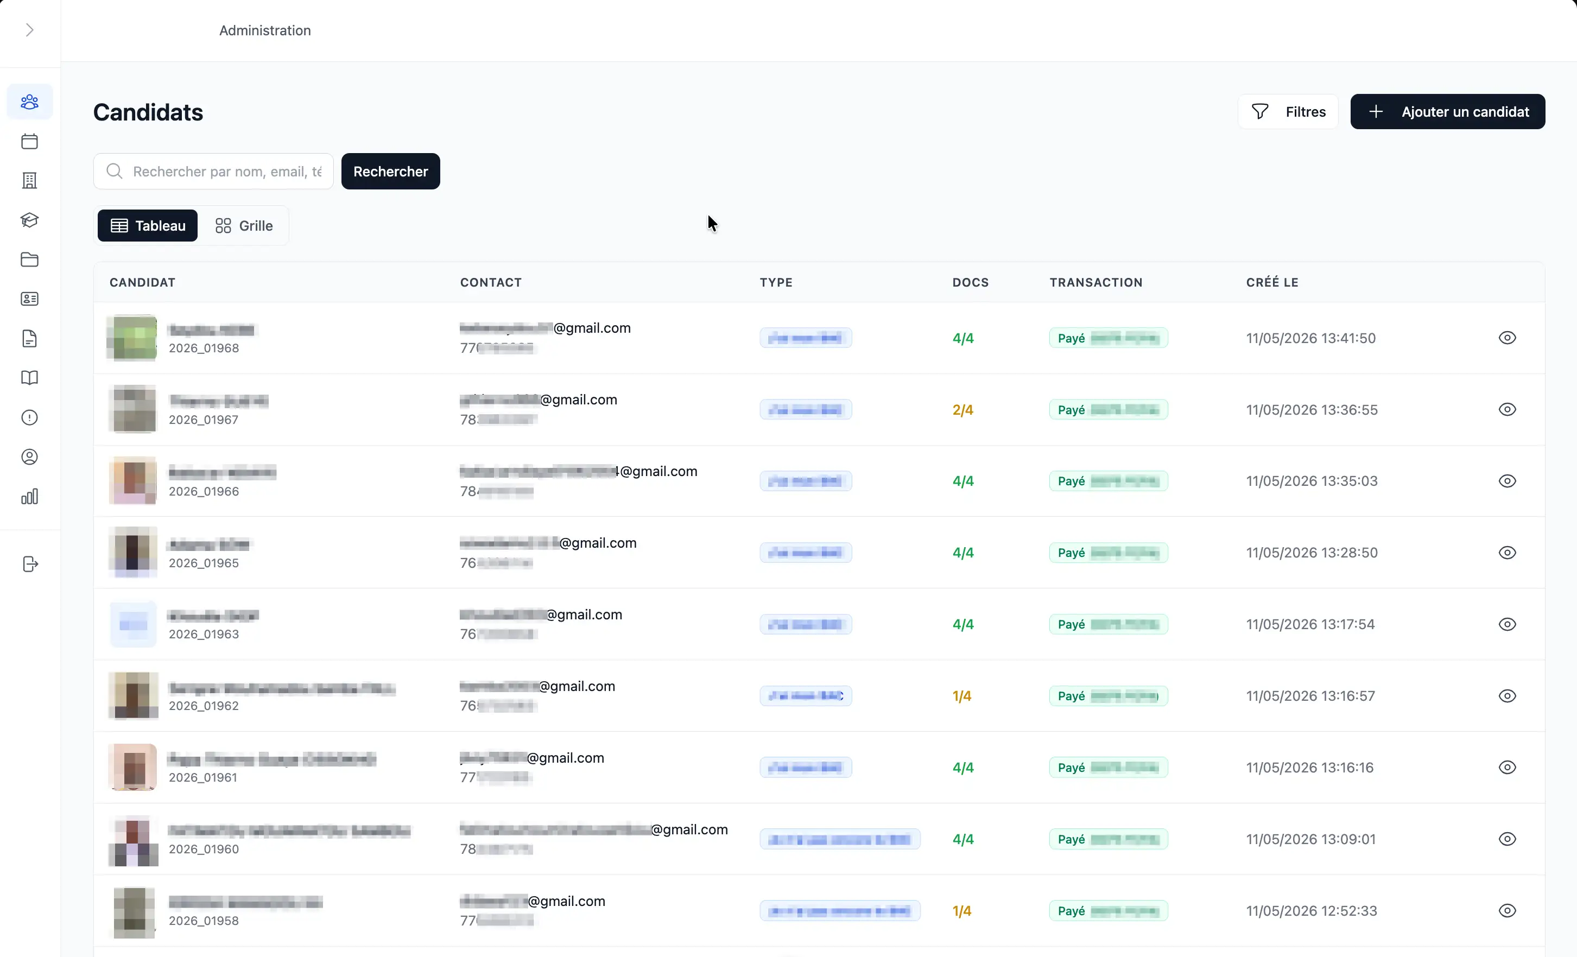The image size is (1577, 957).
Task: Switch to Tableau view
Action: tap(148, 226)
